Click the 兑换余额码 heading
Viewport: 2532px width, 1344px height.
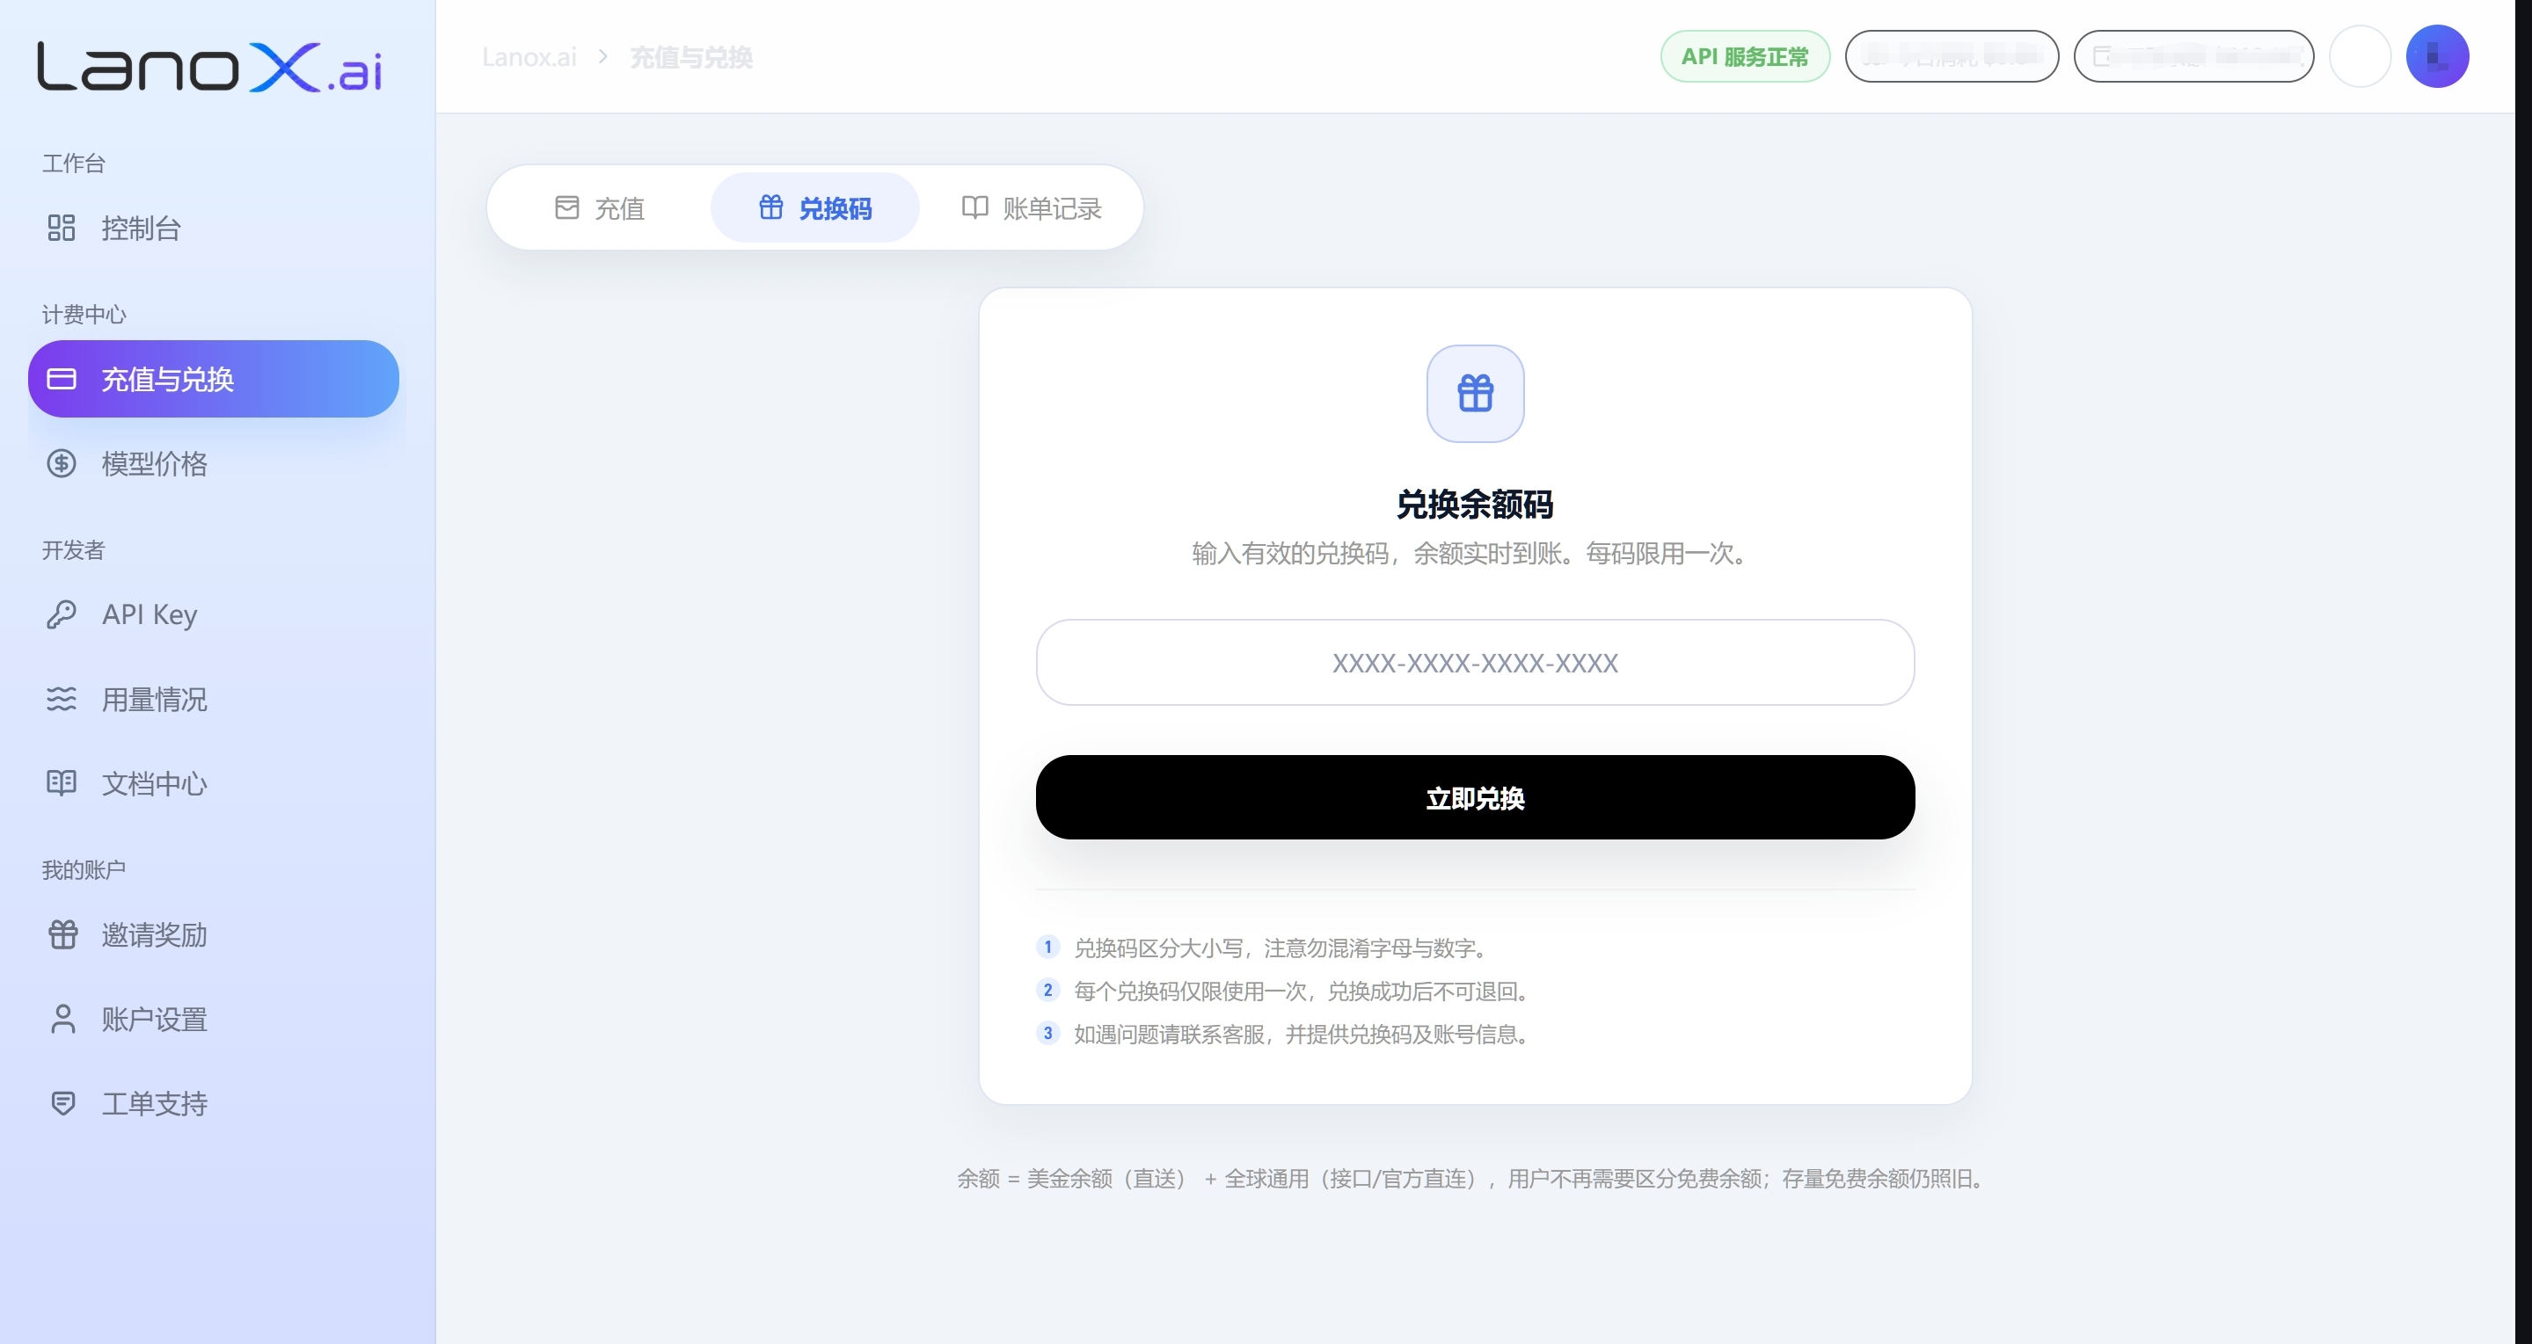coord(1476,504)
